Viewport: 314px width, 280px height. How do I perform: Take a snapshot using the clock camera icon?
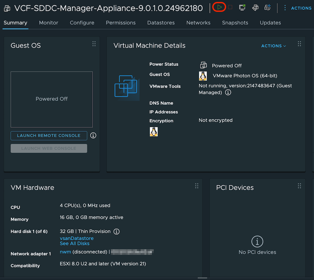(x=267, y=8)
